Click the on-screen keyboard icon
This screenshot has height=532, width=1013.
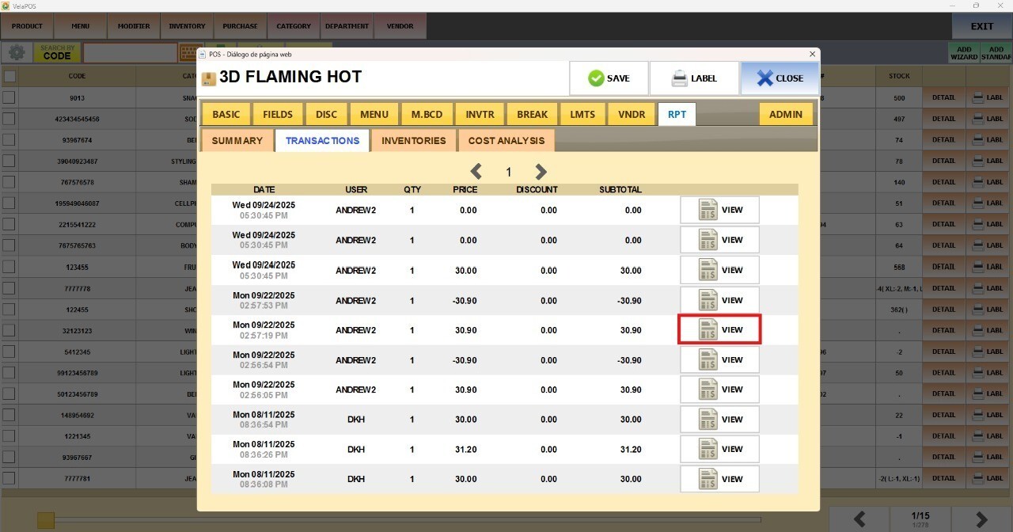(188, 53)
